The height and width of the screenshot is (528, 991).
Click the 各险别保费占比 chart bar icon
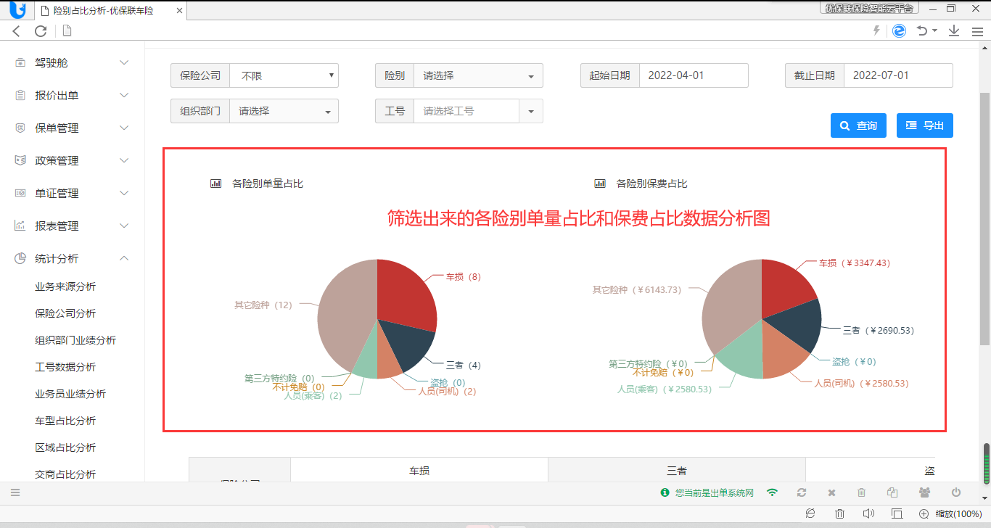[x=599, y=183]
